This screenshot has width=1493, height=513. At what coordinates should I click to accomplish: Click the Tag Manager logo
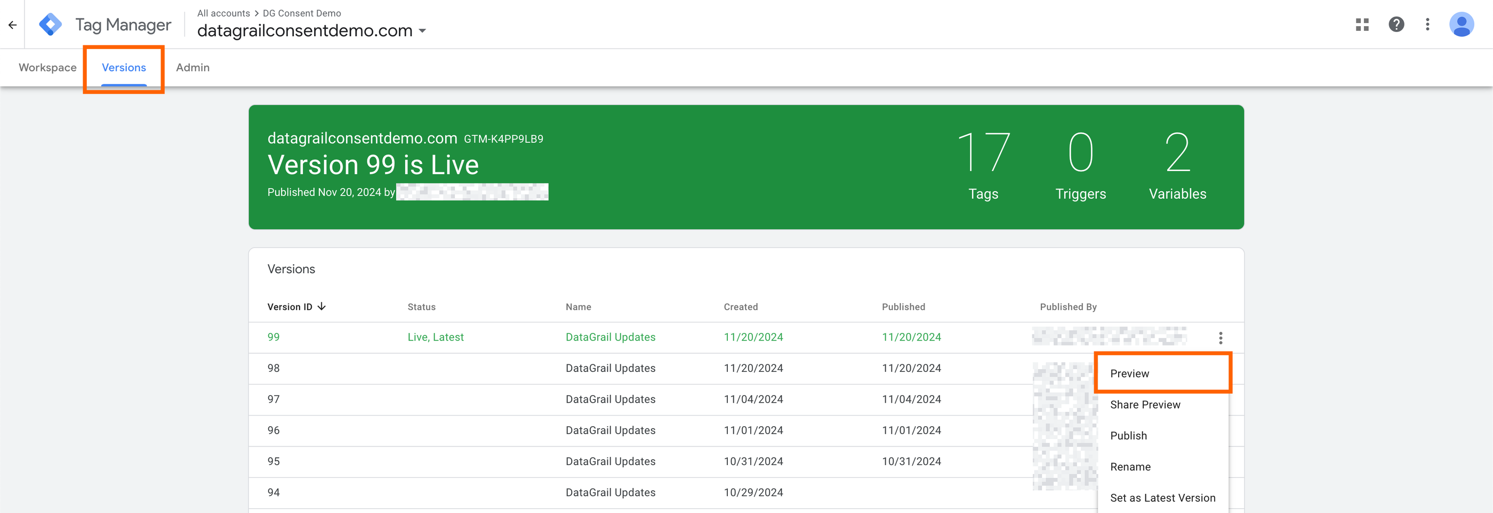tap(51, 25)
